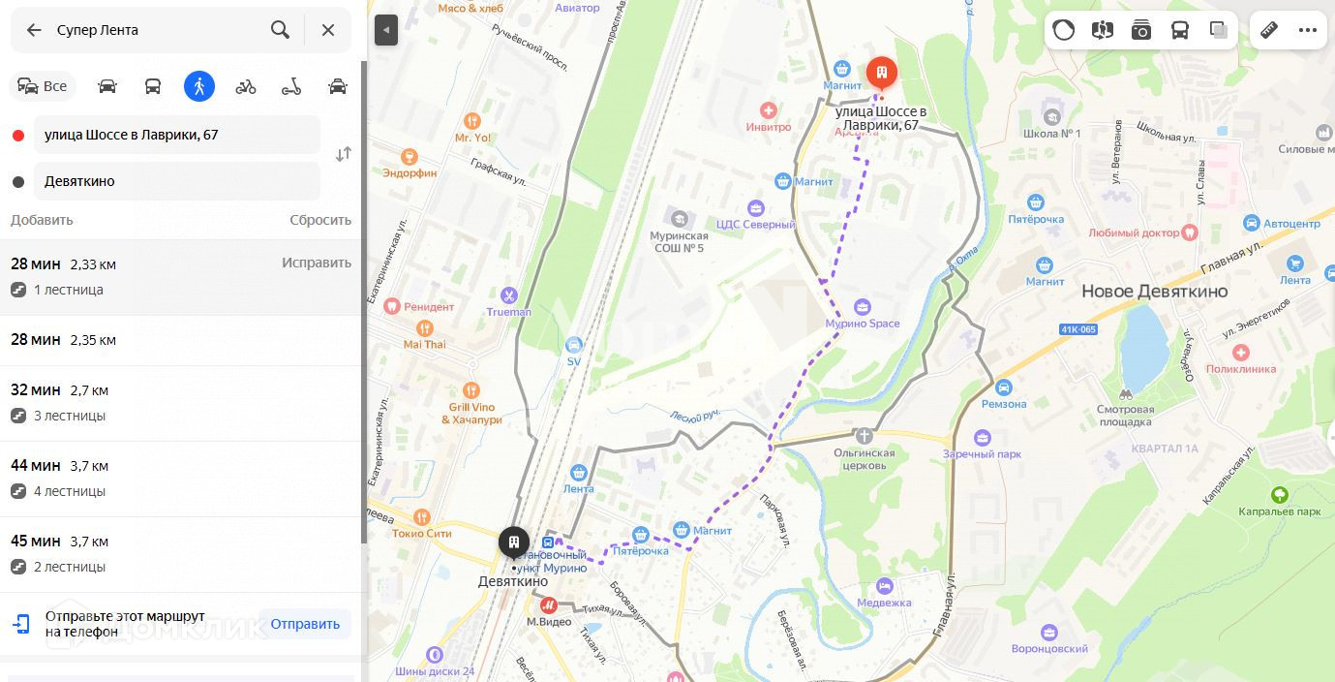1335x682 pixels.
Task: Click the Девяткино destination input field
Action: 177,181
